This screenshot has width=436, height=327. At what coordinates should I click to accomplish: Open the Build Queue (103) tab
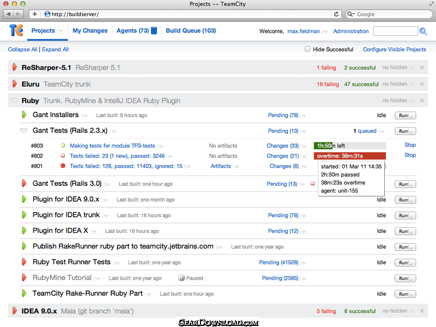pos(191,31)
